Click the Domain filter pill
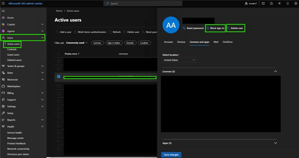 pyautogui.click(x=130, y=43)
